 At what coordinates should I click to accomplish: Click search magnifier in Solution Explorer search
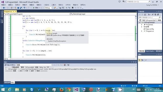[x=160, y=17]
